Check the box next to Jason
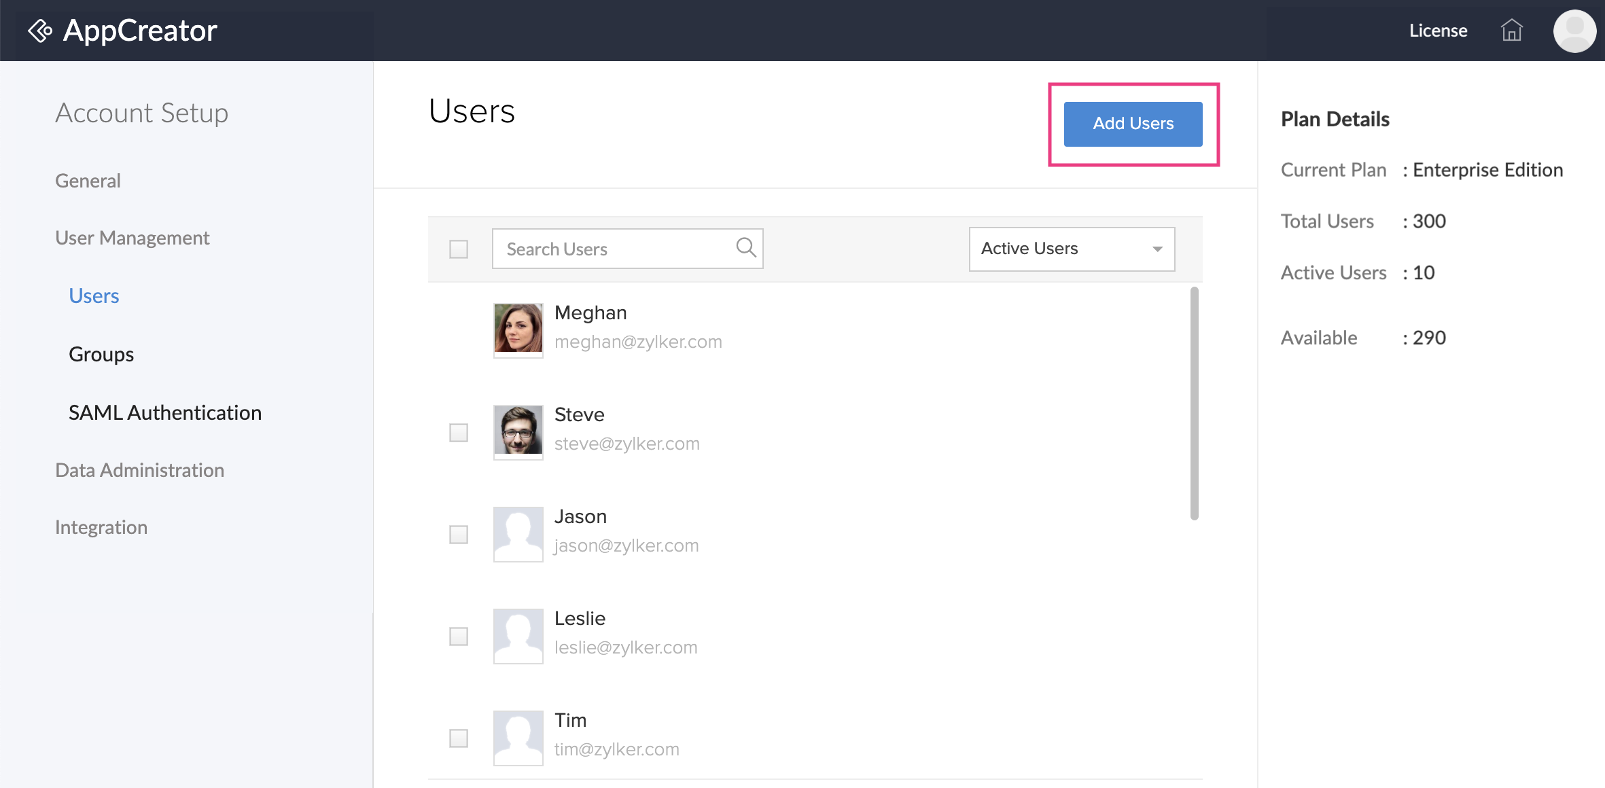The width and height of the screenshot is (1605, 788). [459, 535]
